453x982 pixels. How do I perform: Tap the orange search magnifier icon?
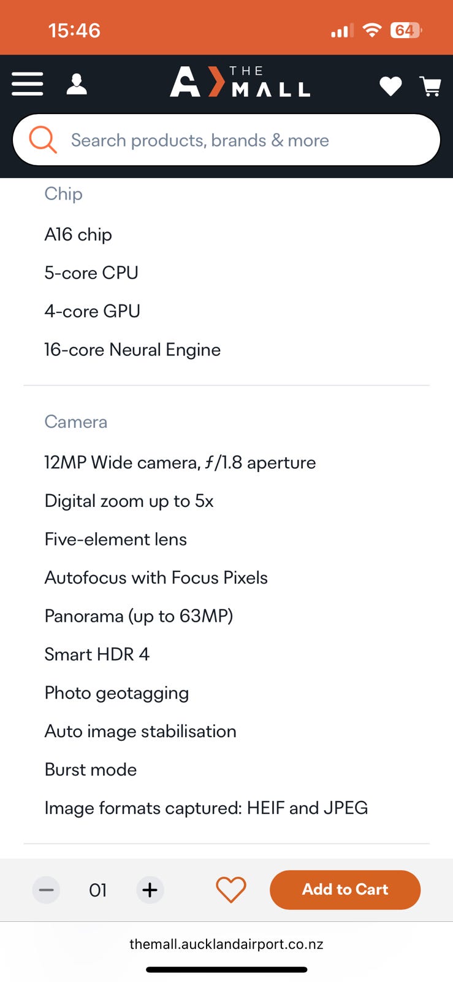(43, 140)
